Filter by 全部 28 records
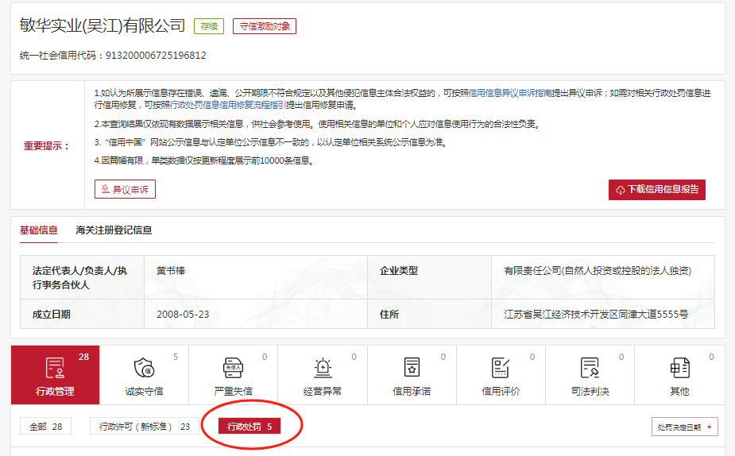The height and width of the screenshot is (456, 735). (45, 427)
